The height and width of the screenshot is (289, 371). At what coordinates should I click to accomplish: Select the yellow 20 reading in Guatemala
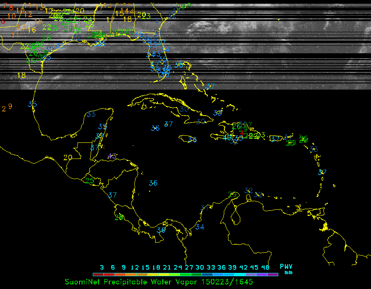tap(68, 157)
